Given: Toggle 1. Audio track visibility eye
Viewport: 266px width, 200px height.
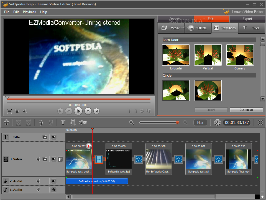Looking at the screenshot, I should click(54, 189).
